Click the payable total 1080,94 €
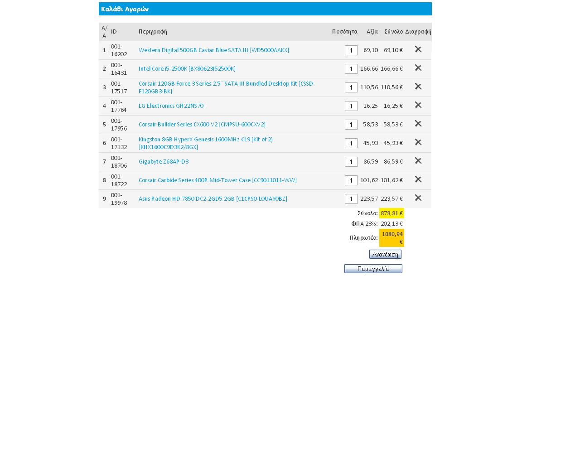 point(391,238)
